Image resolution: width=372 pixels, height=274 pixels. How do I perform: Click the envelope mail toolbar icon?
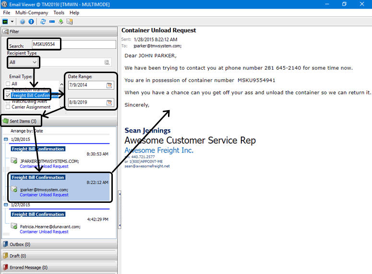[70, 22]
